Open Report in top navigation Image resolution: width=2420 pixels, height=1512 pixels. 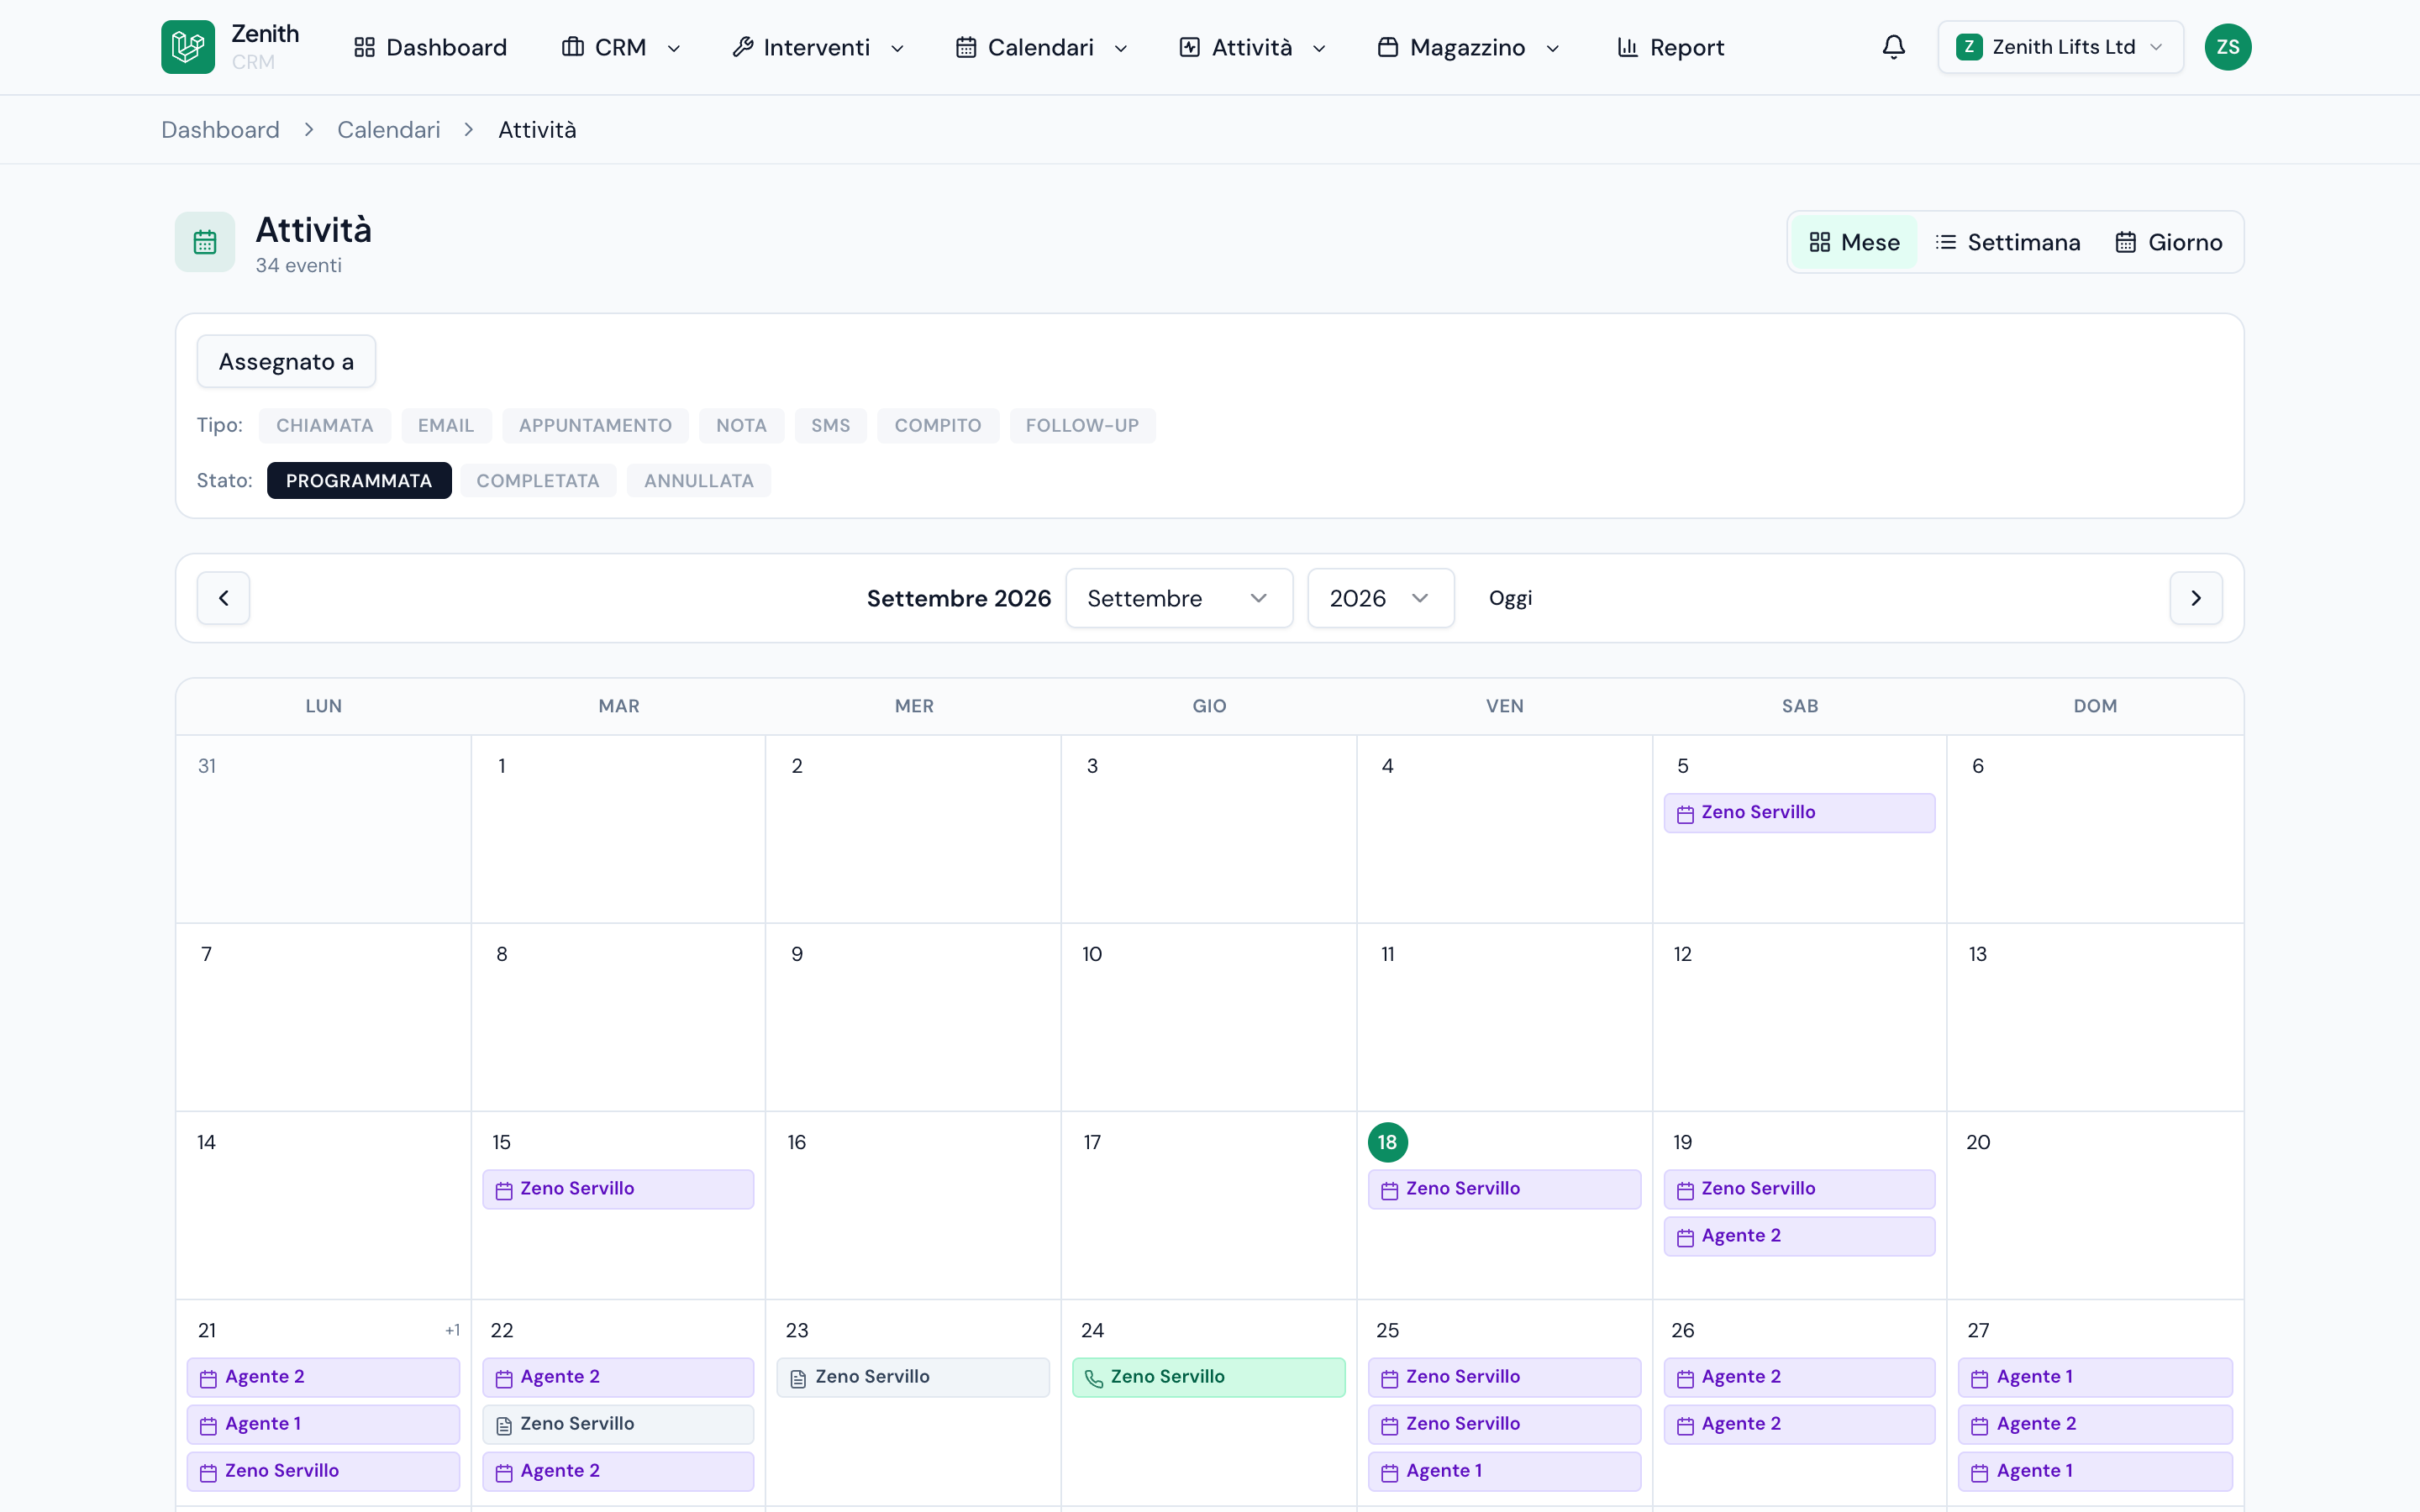tap(1671, 47)
